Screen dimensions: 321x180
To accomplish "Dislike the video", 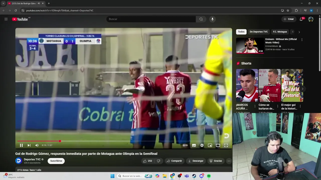I will [158, 161].
